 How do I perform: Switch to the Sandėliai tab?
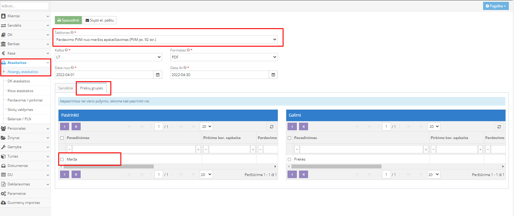coord(66,88)
